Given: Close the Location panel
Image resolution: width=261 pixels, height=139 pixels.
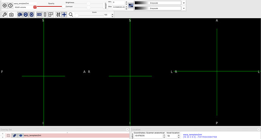Looking at the screenshot, I should [259, 129].
